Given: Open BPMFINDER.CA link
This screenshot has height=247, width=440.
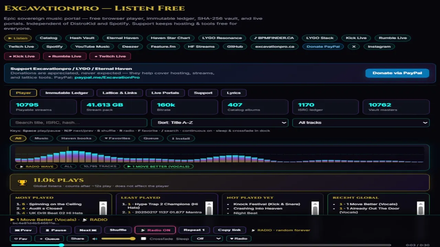Looking at the screenshot, I should point(274,38).
